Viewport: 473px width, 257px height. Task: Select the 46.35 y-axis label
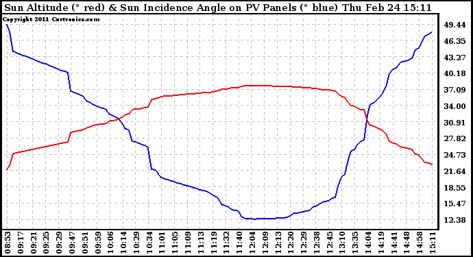point(454,41)
